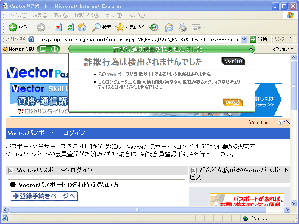Click the page icon in address bar
This screenshot has height=224, width=299.
coord(31,40)
